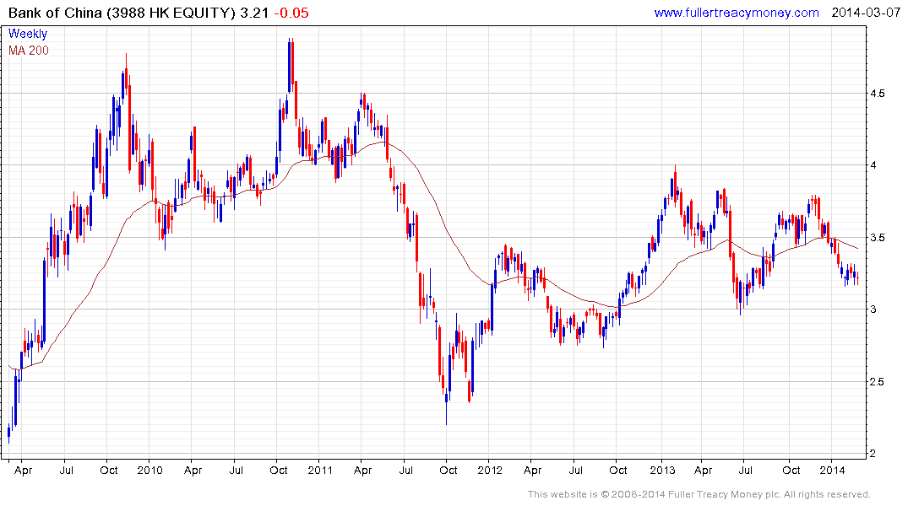Click the price axis label 4

coord(873,165)
